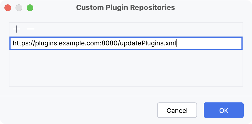Click the '.xml' extension in the URL
This screenshot has width=252, height=124.
(170, 43)
